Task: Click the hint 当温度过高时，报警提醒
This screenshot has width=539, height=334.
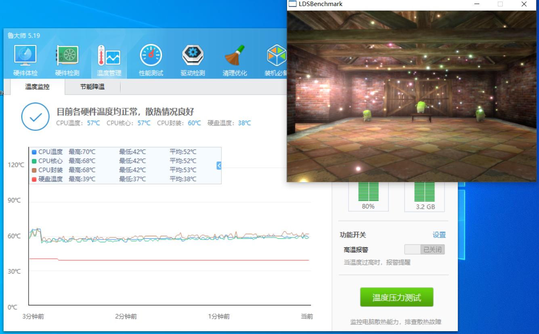Action: click(377, 263)
